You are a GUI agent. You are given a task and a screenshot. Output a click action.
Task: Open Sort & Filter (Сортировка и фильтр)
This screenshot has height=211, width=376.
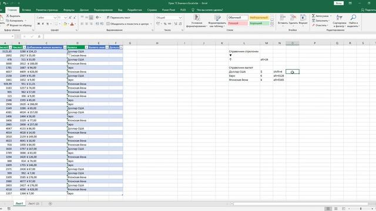coord(340,21)
